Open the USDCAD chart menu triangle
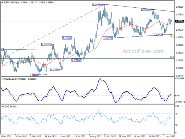 pyautogui.click(x=2, y=2)
